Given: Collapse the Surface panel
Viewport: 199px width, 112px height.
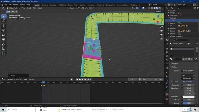Looking at the screenshot, I should [175, 67].
